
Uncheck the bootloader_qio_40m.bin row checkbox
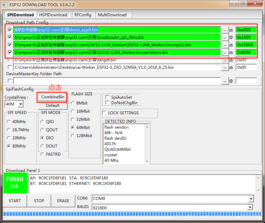[x=10, y=37]
